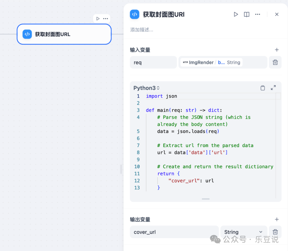Select the 获取封面图URL node on the canvas
288x251 pixels.
point(64,34)
